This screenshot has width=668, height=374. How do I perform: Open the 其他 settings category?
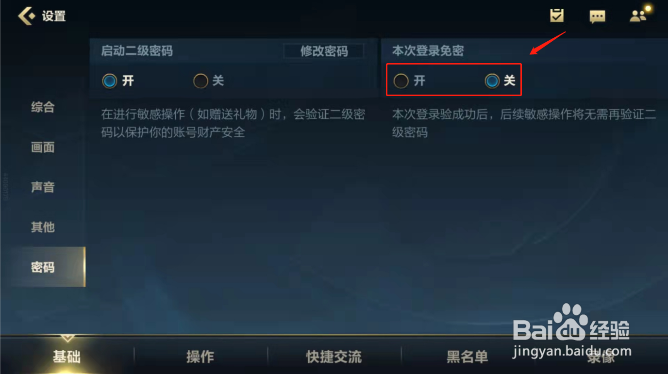point(43,227)
